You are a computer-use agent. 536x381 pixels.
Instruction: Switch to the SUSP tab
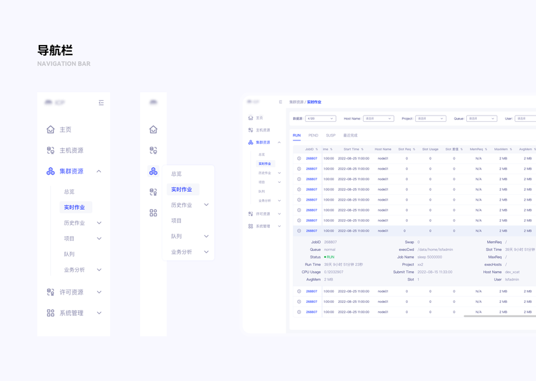click(331, 135)
